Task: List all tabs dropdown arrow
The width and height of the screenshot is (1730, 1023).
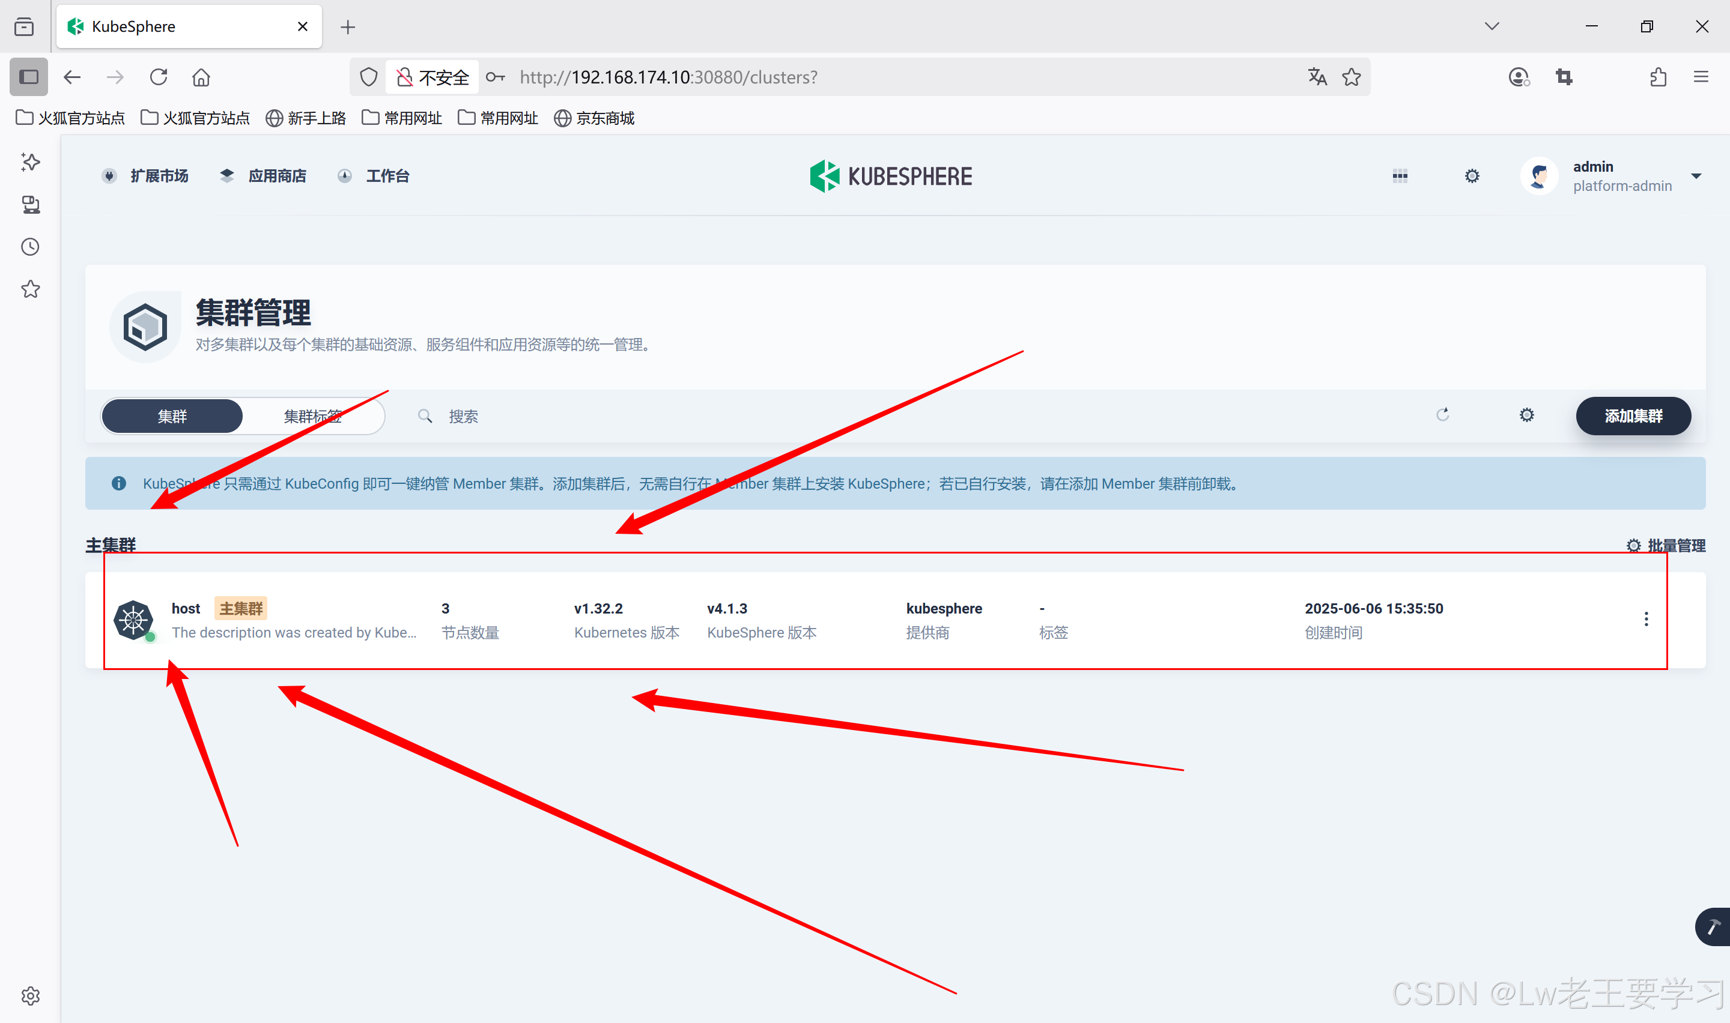Action: 1492,26
